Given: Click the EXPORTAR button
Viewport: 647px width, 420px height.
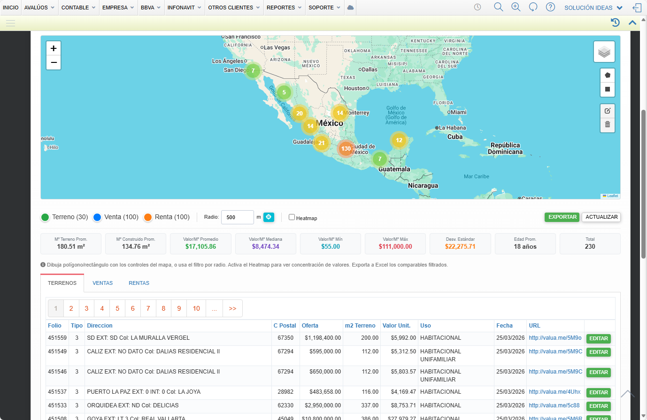Looking at the screenshot, I should [562, 217].
